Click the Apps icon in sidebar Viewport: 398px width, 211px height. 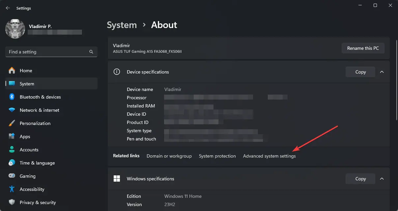12,136
